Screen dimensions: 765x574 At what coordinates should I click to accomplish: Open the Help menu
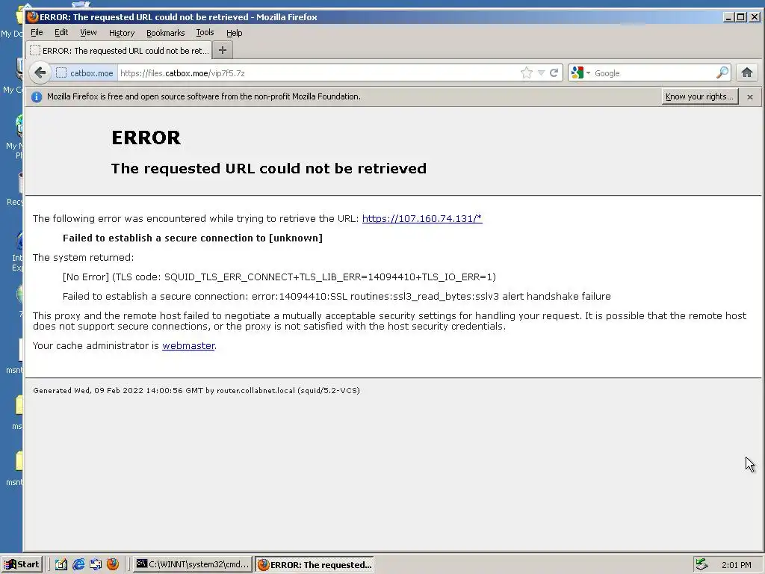pyautogui.click(x=234, y=33)
